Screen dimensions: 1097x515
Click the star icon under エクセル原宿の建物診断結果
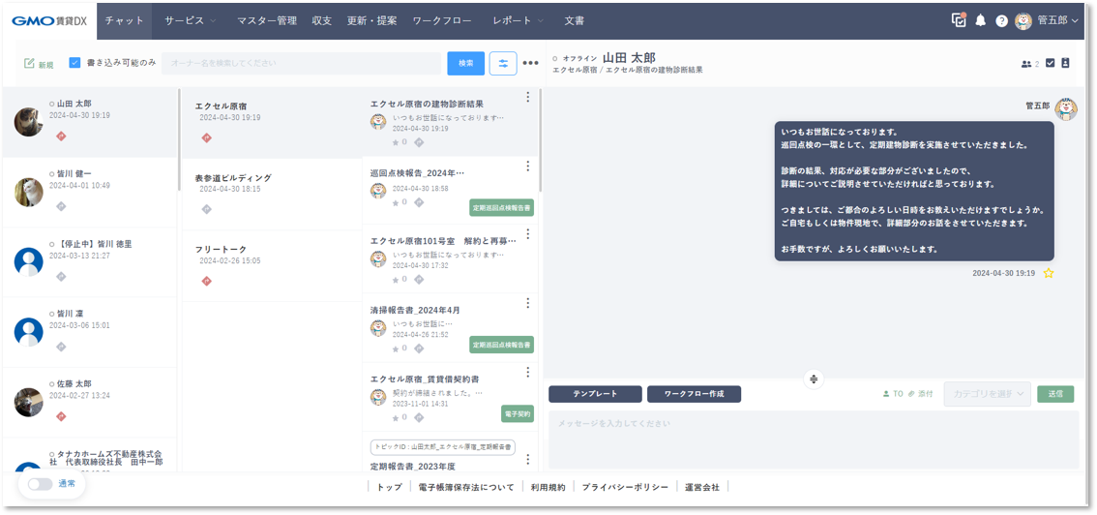tap(396, 142)
